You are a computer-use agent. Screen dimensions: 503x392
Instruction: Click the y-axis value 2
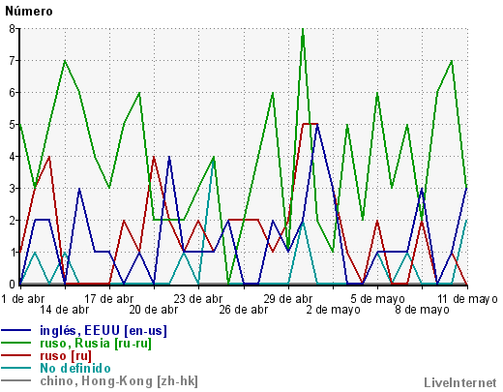coord(13,221)
